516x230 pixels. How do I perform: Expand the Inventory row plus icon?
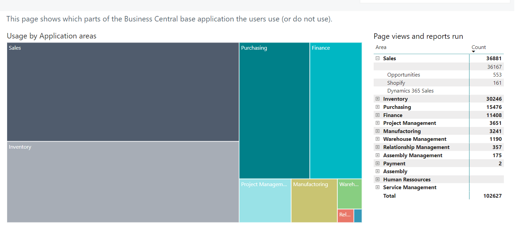[x=377, y=99]
